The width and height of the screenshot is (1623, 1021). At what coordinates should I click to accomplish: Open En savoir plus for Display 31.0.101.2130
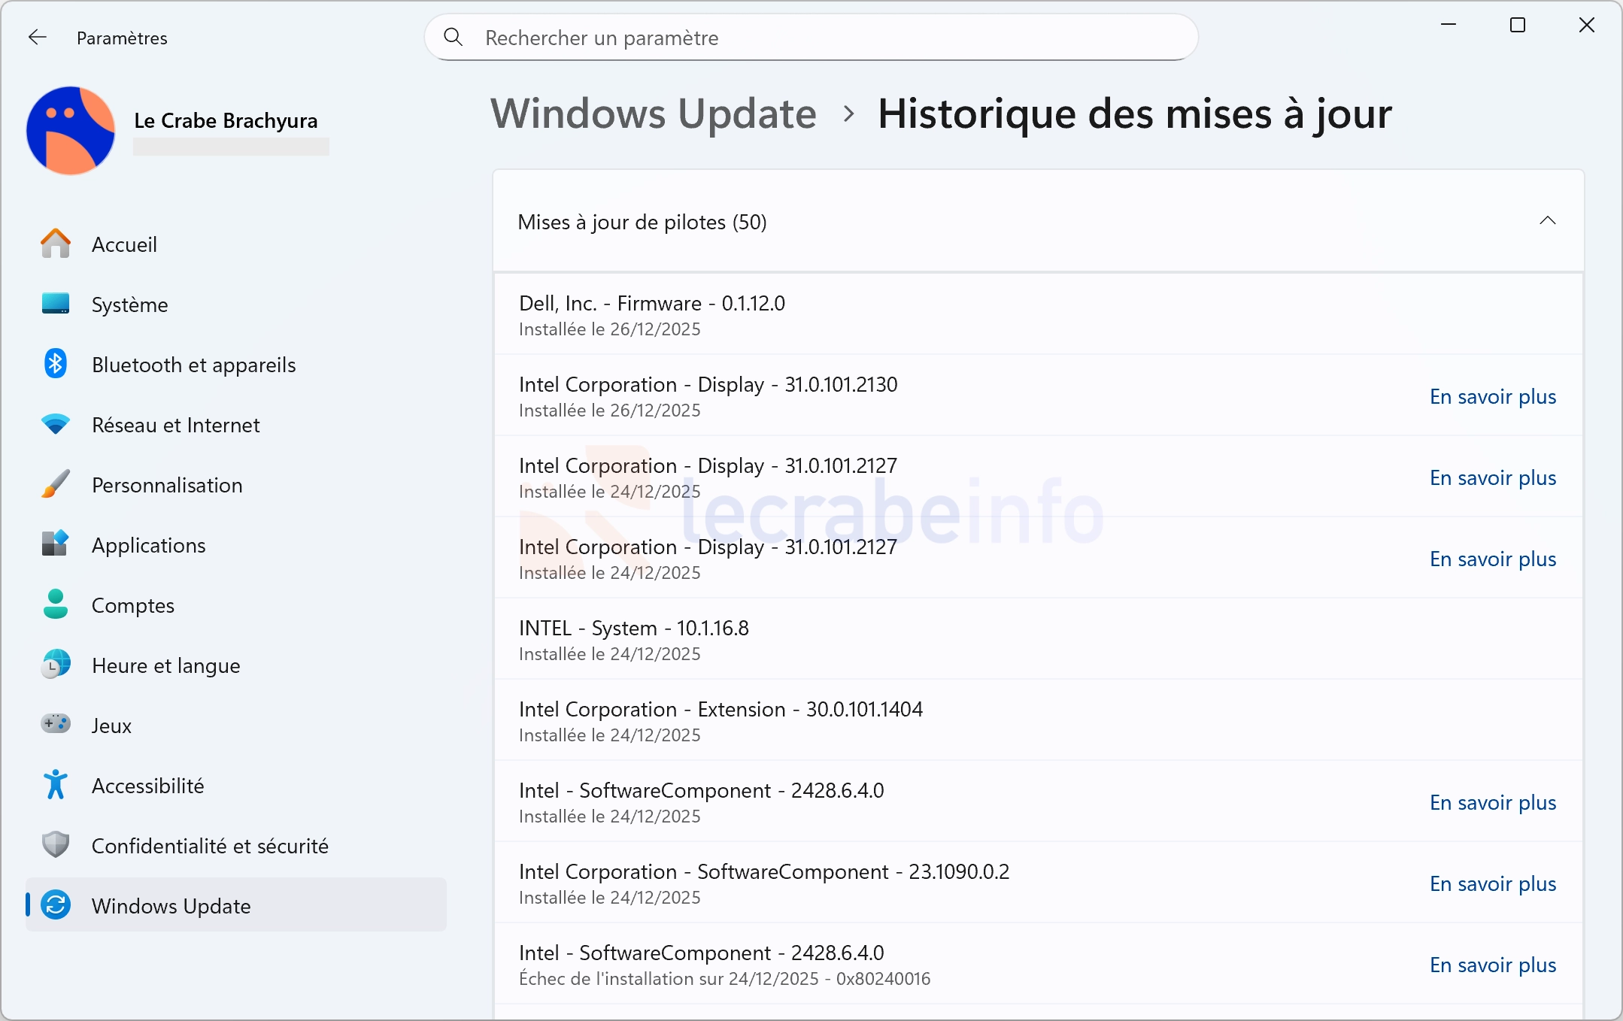tap(1492, 396)
